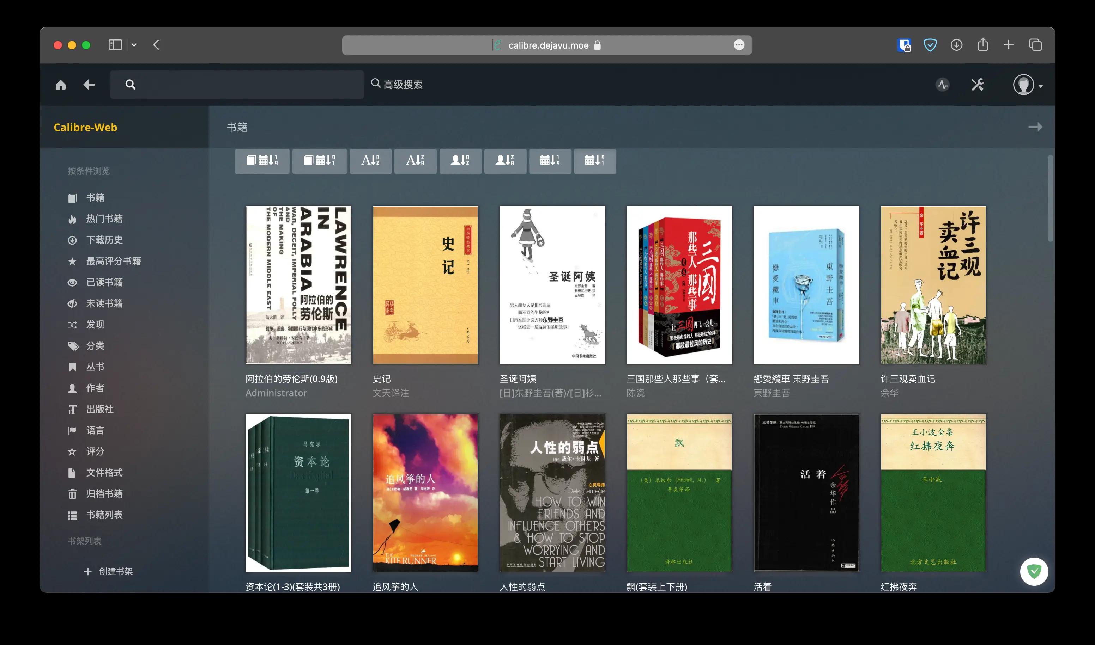The image size is (1095, 645).
Task: Click author link 文天译注
Action: coord(391,393)
